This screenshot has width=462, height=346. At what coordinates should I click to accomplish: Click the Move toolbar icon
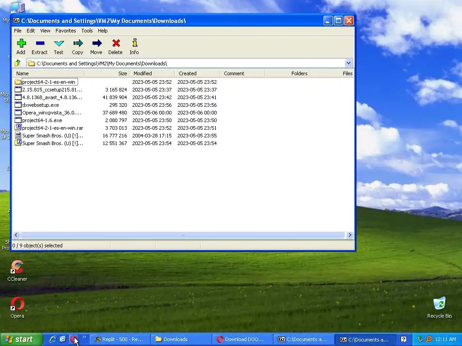coord(97,43)
